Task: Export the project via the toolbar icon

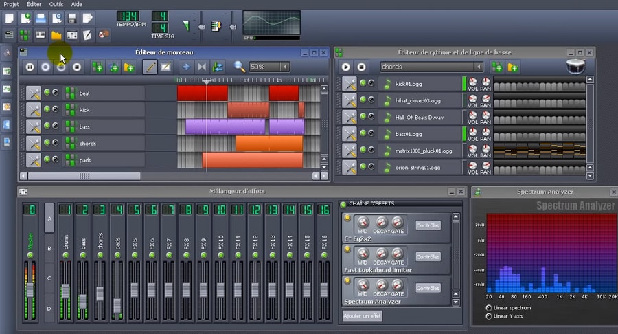Action: tap(87, 19)
